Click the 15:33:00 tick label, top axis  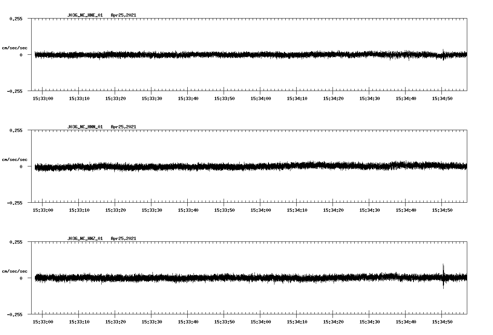[42, 98]
